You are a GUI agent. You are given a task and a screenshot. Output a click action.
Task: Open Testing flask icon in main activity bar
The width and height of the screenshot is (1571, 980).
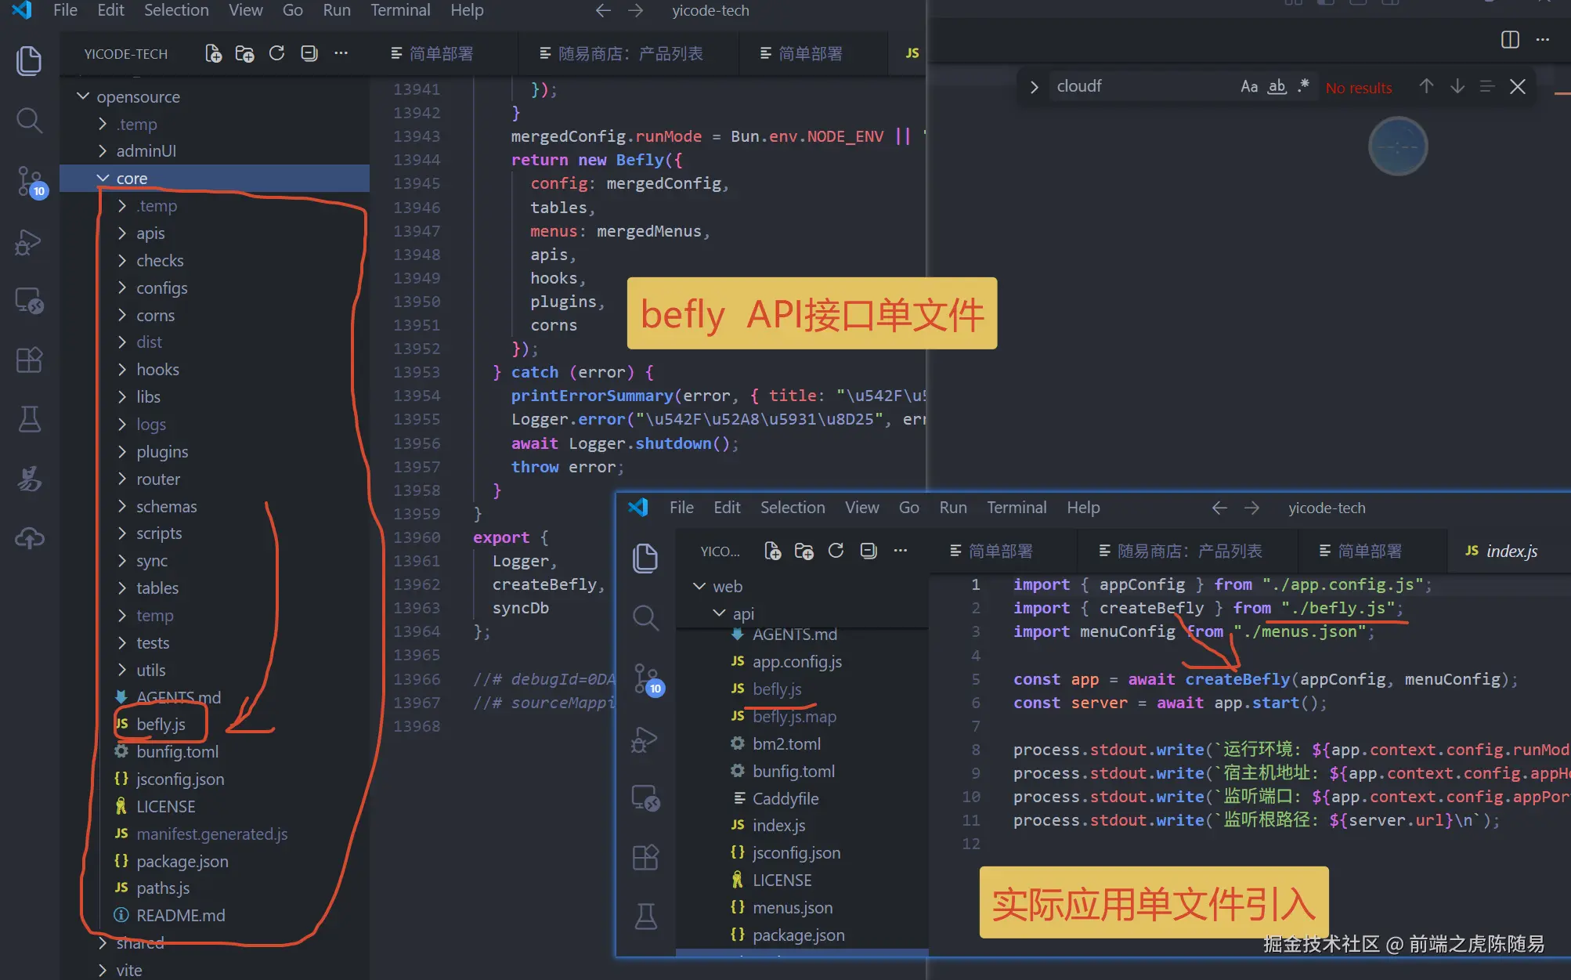point(29,419)
